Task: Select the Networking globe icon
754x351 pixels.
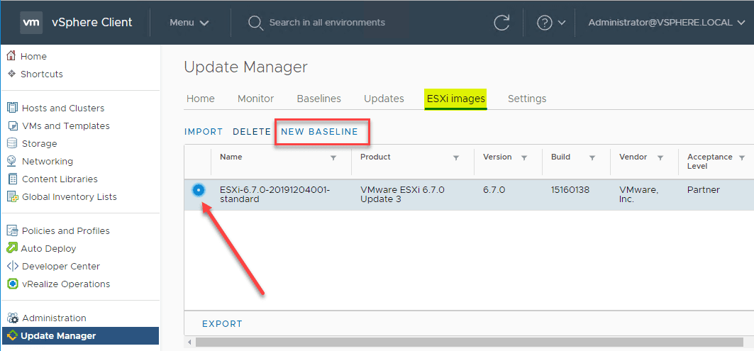Action: coord(11,161)
